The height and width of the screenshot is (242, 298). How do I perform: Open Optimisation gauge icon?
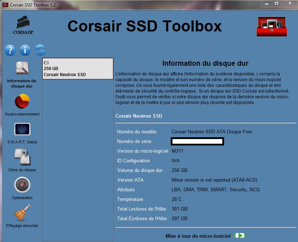[x=22, y=185]
